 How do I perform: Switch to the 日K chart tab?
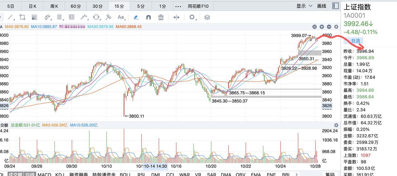[33, 6]
